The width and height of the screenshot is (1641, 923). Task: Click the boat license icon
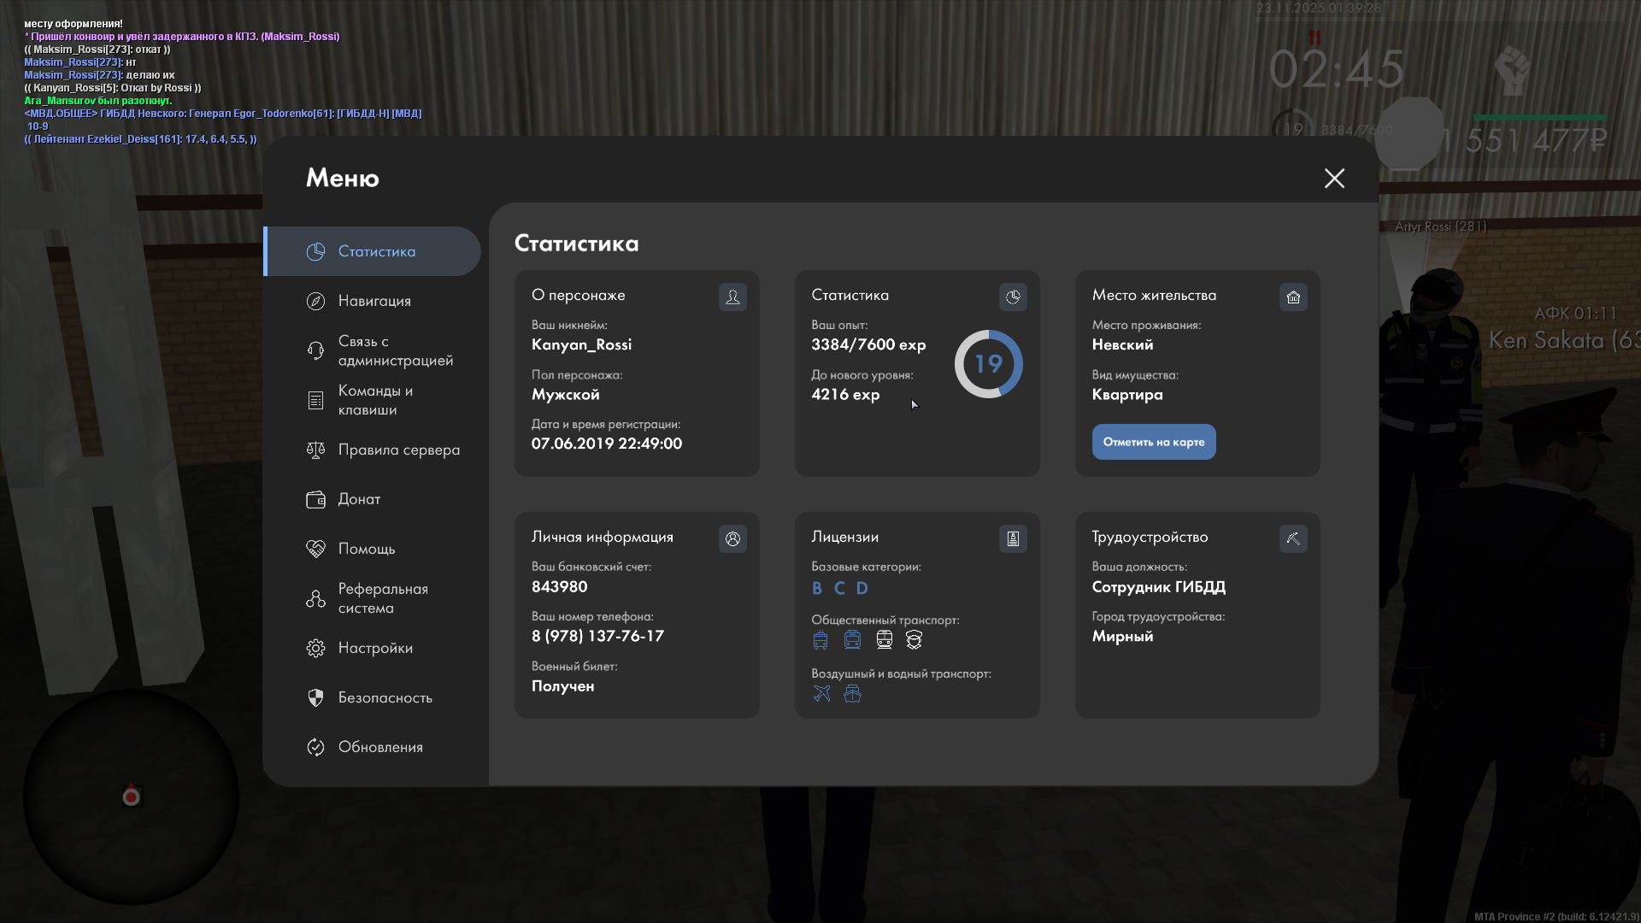[x=852, y=693]
